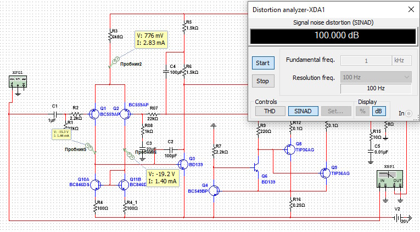This screenshot has width=420, height=232.
Task: Toggle SINAD measurement mode
Action: [303, 111]
